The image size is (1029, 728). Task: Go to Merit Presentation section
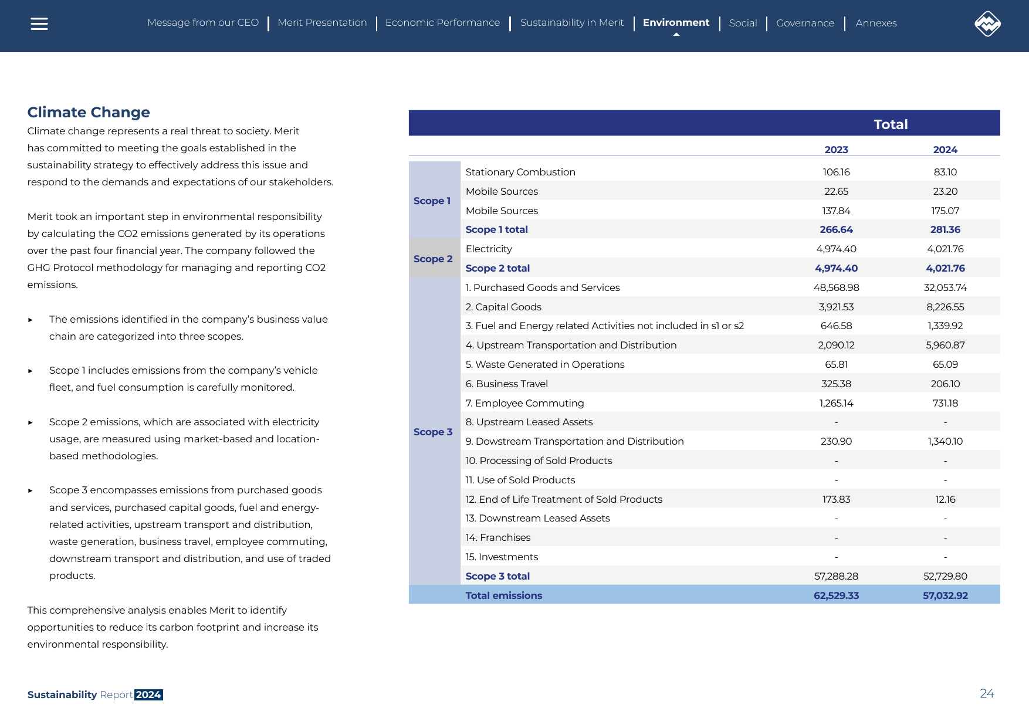point(322,23)
